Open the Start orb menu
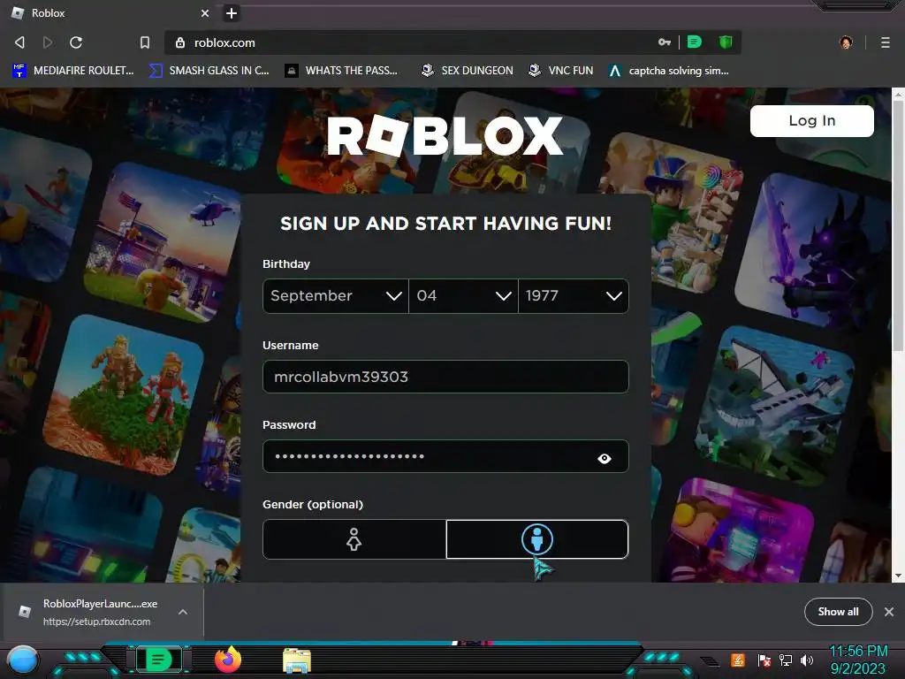Viewport: 905px width, 679px height. tap(23, 660)
